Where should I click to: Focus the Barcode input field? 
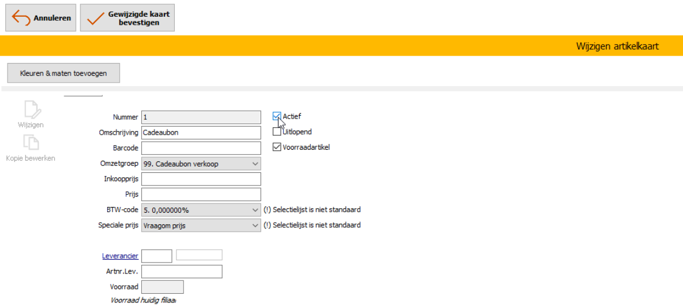click(201, 148)
